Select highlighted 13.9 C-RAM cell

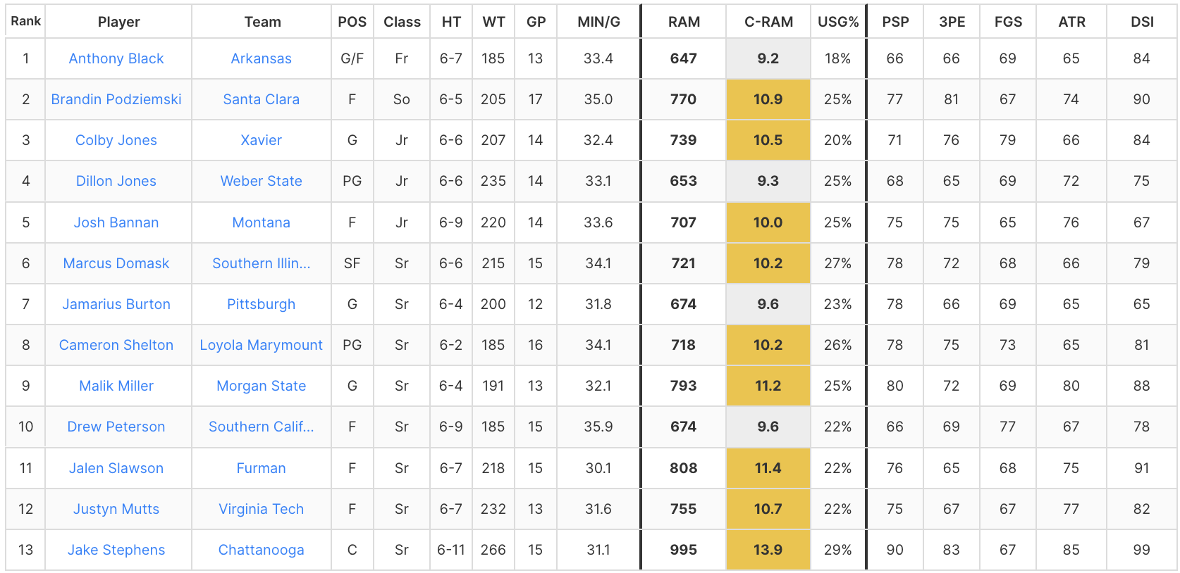pos(768,550)
